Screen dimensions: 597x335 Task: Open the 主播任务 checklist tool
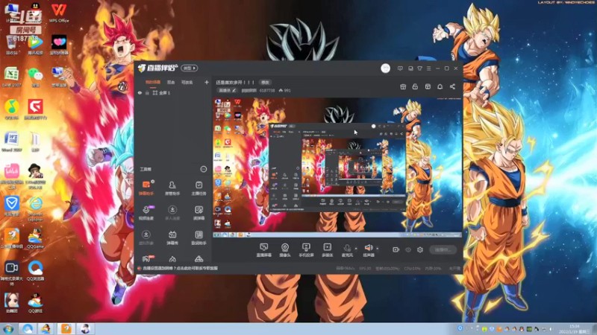coord(199,188)
